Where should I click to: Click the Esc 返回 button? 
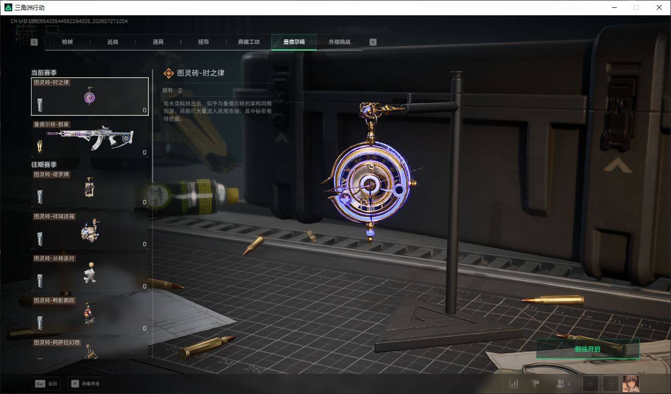coord(46,384)
